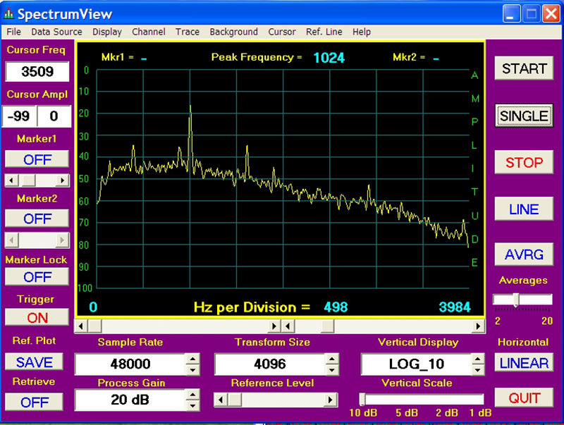Decrease Transform Size with down arrow
The width and height of the screenshot is (564, 425).
tap(331, 369)
